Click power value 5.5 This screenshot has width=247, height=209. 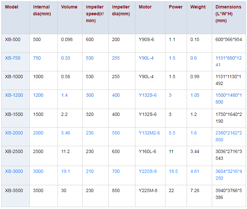[172, 133]
